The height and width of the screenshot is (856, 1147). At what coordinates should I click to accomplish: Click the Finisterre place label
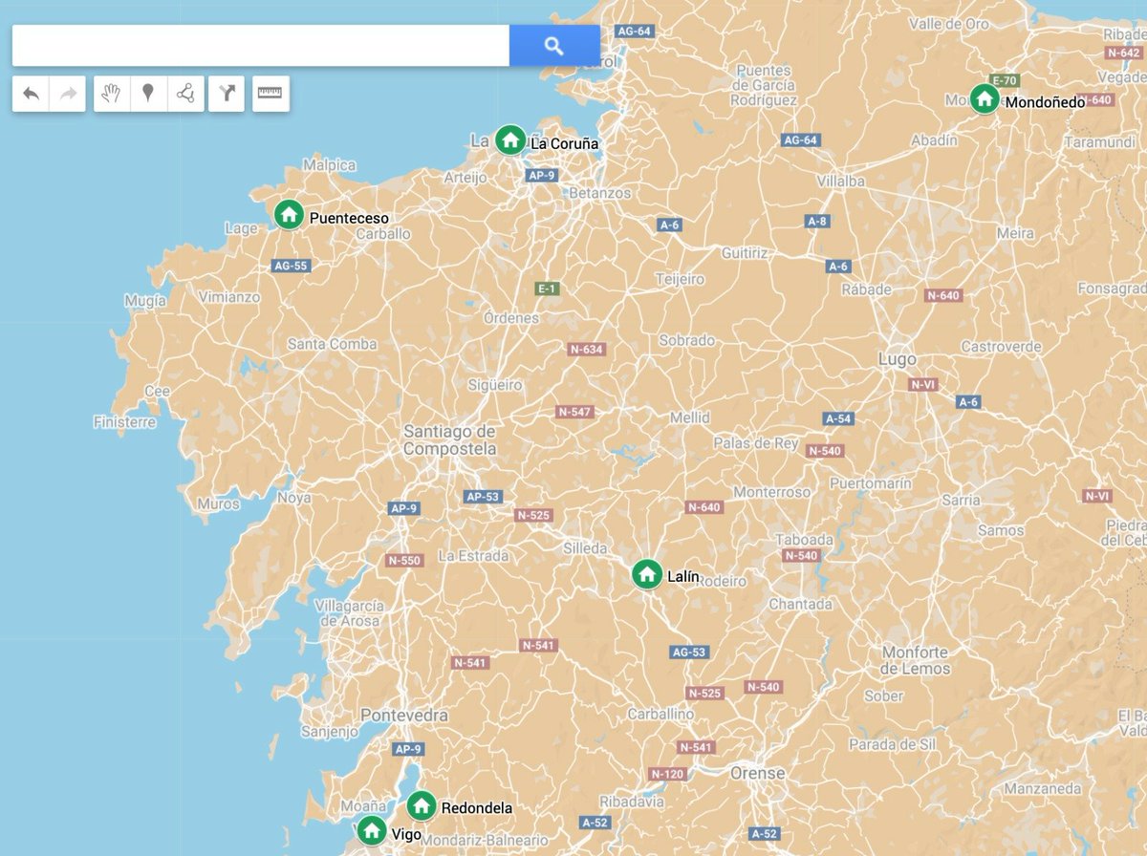(124, 421)
